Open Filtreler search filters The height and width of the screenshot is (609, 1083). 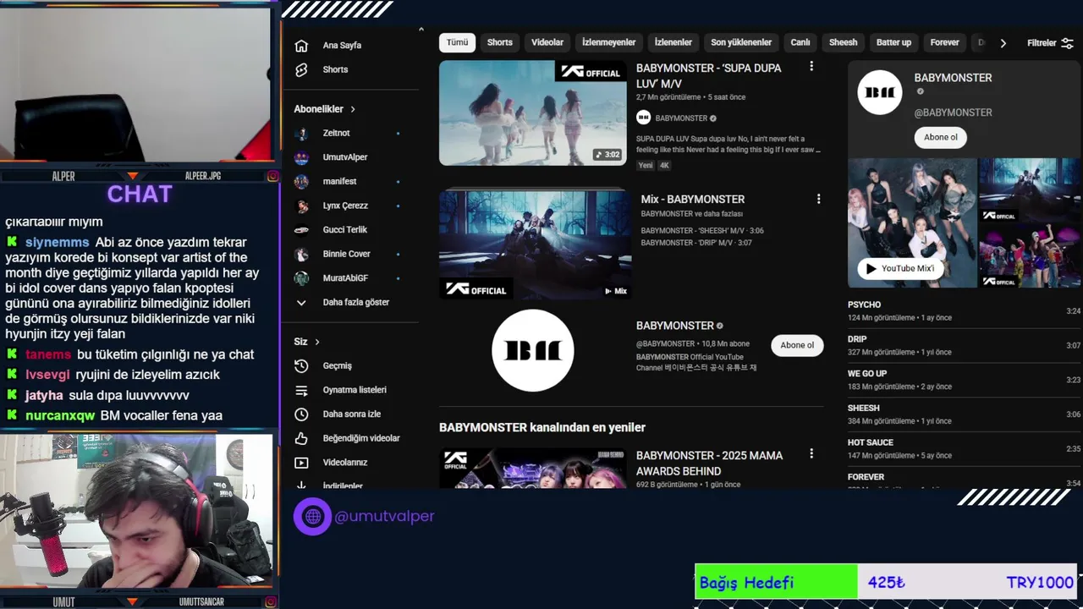point(1050,43)
